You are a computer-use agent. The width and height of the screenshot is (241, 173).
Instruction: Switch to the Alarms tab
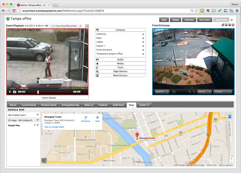[x=13, y=105]
